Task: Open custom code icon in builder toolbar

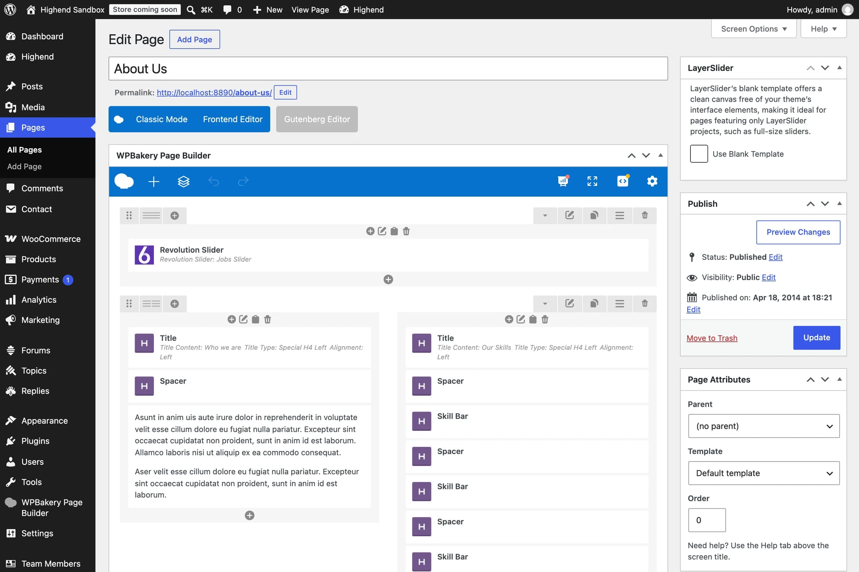Action: pos(623,181)
